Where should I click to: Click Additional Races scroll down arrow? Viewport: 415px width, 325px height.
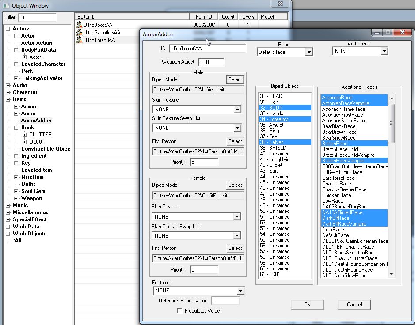click(392, 275)
